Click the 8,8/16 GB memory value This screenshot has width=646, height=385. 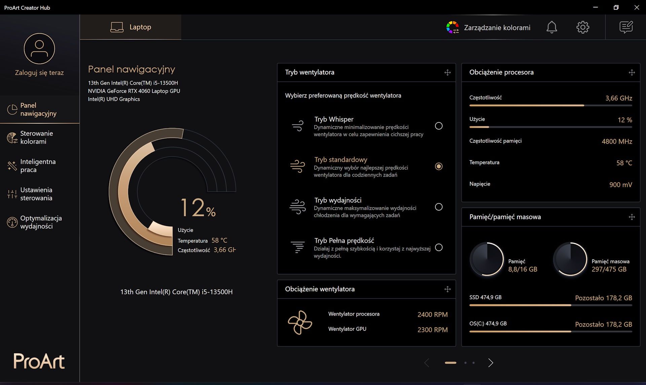(x=523, y=269)
